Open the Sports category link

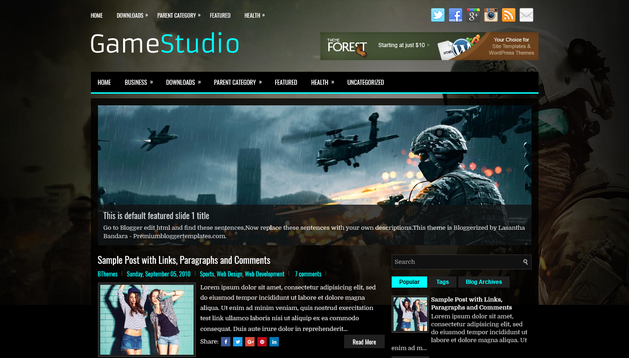(x=207, y=274)
